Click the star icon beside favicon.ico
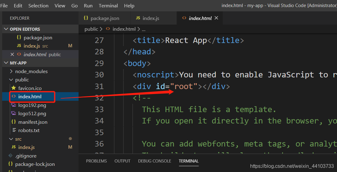The width and height of the screenshot is (337, 172). [14, 88]
